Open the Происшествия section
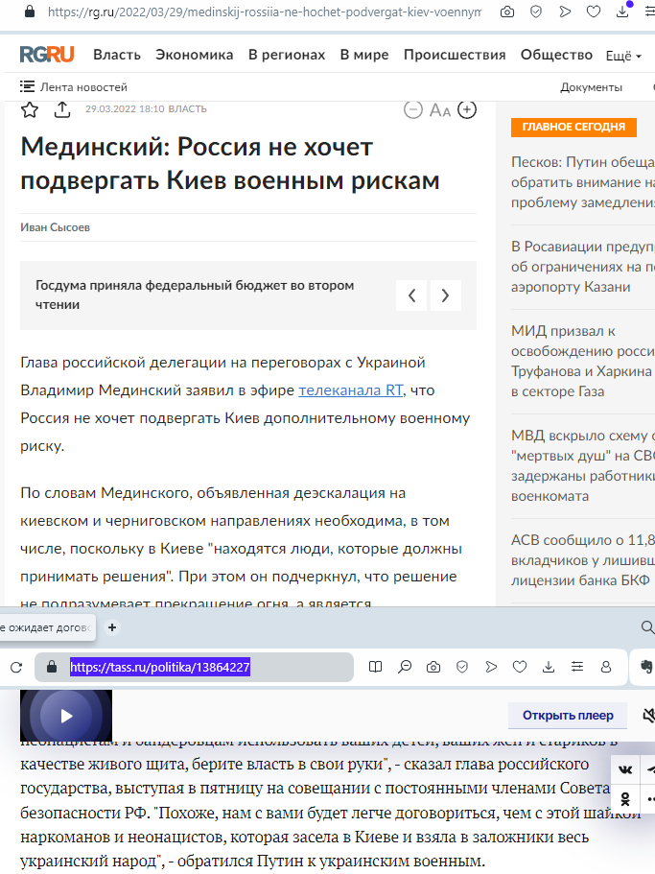655x874 pixels. pos(455,55)
